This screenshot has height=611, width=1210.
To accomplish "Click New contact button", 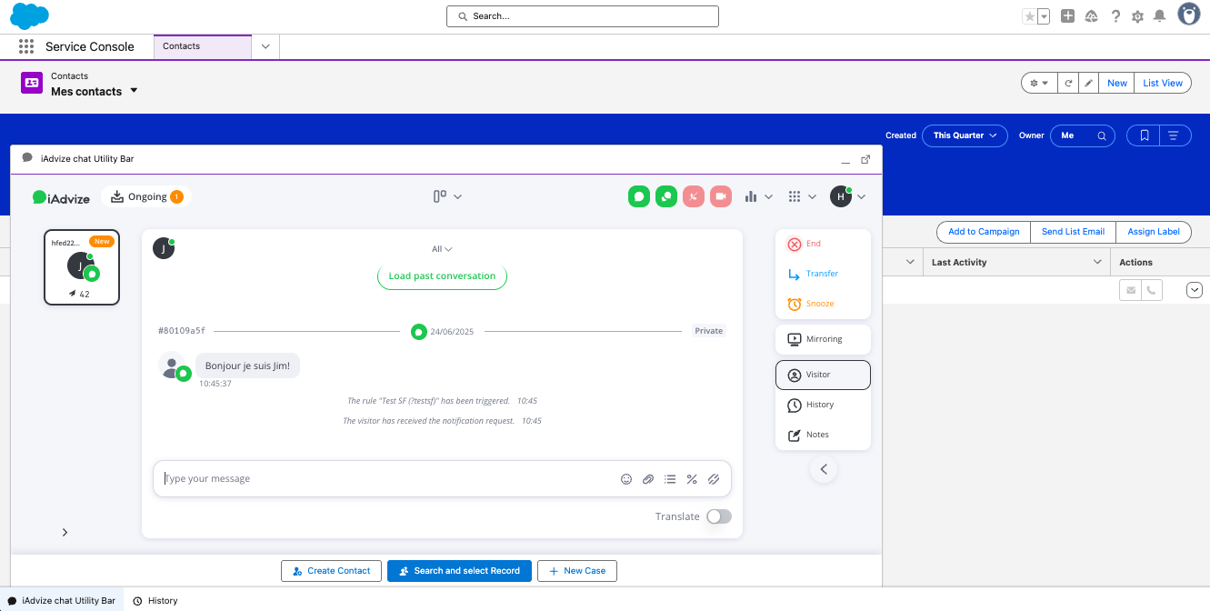I will click(x=1117, y=83).
